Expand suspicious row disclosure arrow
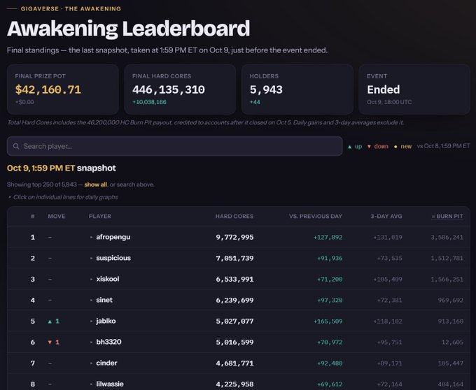 click(x=92, y=258)
